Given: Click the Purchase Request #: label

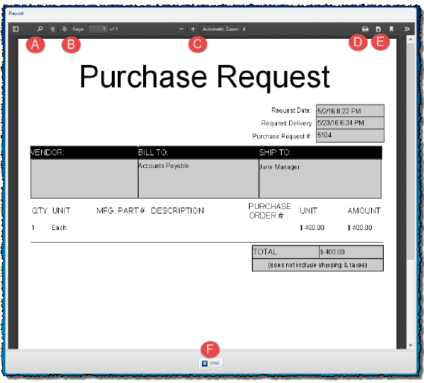Looking at the screenshot, I should (x=282, y=136).
